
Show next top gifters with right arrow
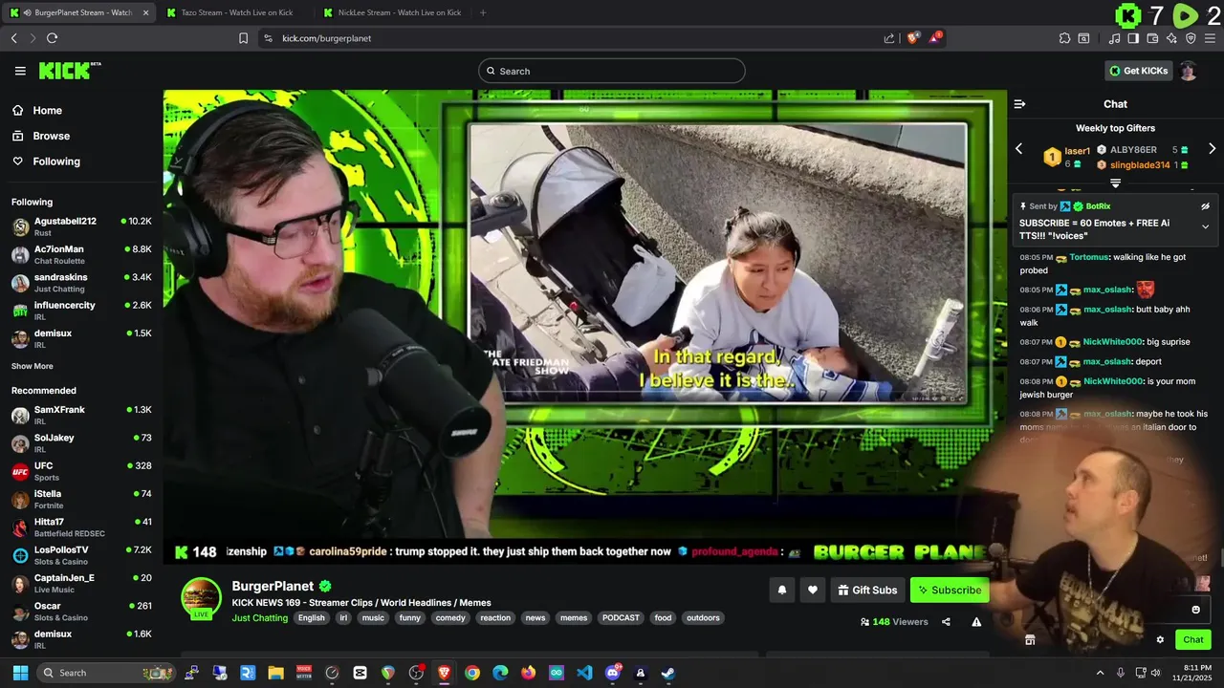click(1212, 149)
